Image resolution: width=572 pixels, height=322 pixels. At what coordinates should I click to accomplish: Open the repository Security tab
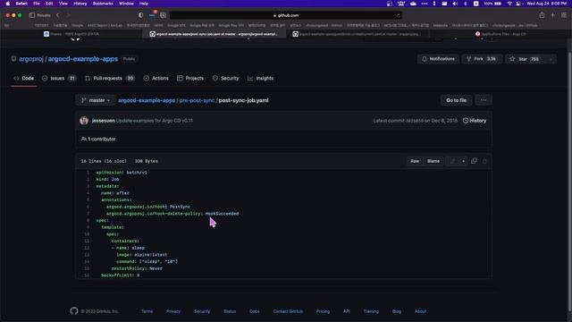coord(226,78)
